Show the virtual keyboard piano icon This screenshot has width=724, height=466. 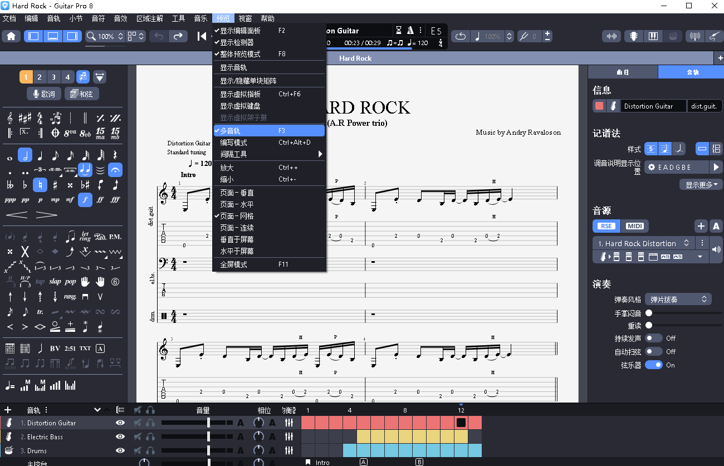[x=653, y=36]
